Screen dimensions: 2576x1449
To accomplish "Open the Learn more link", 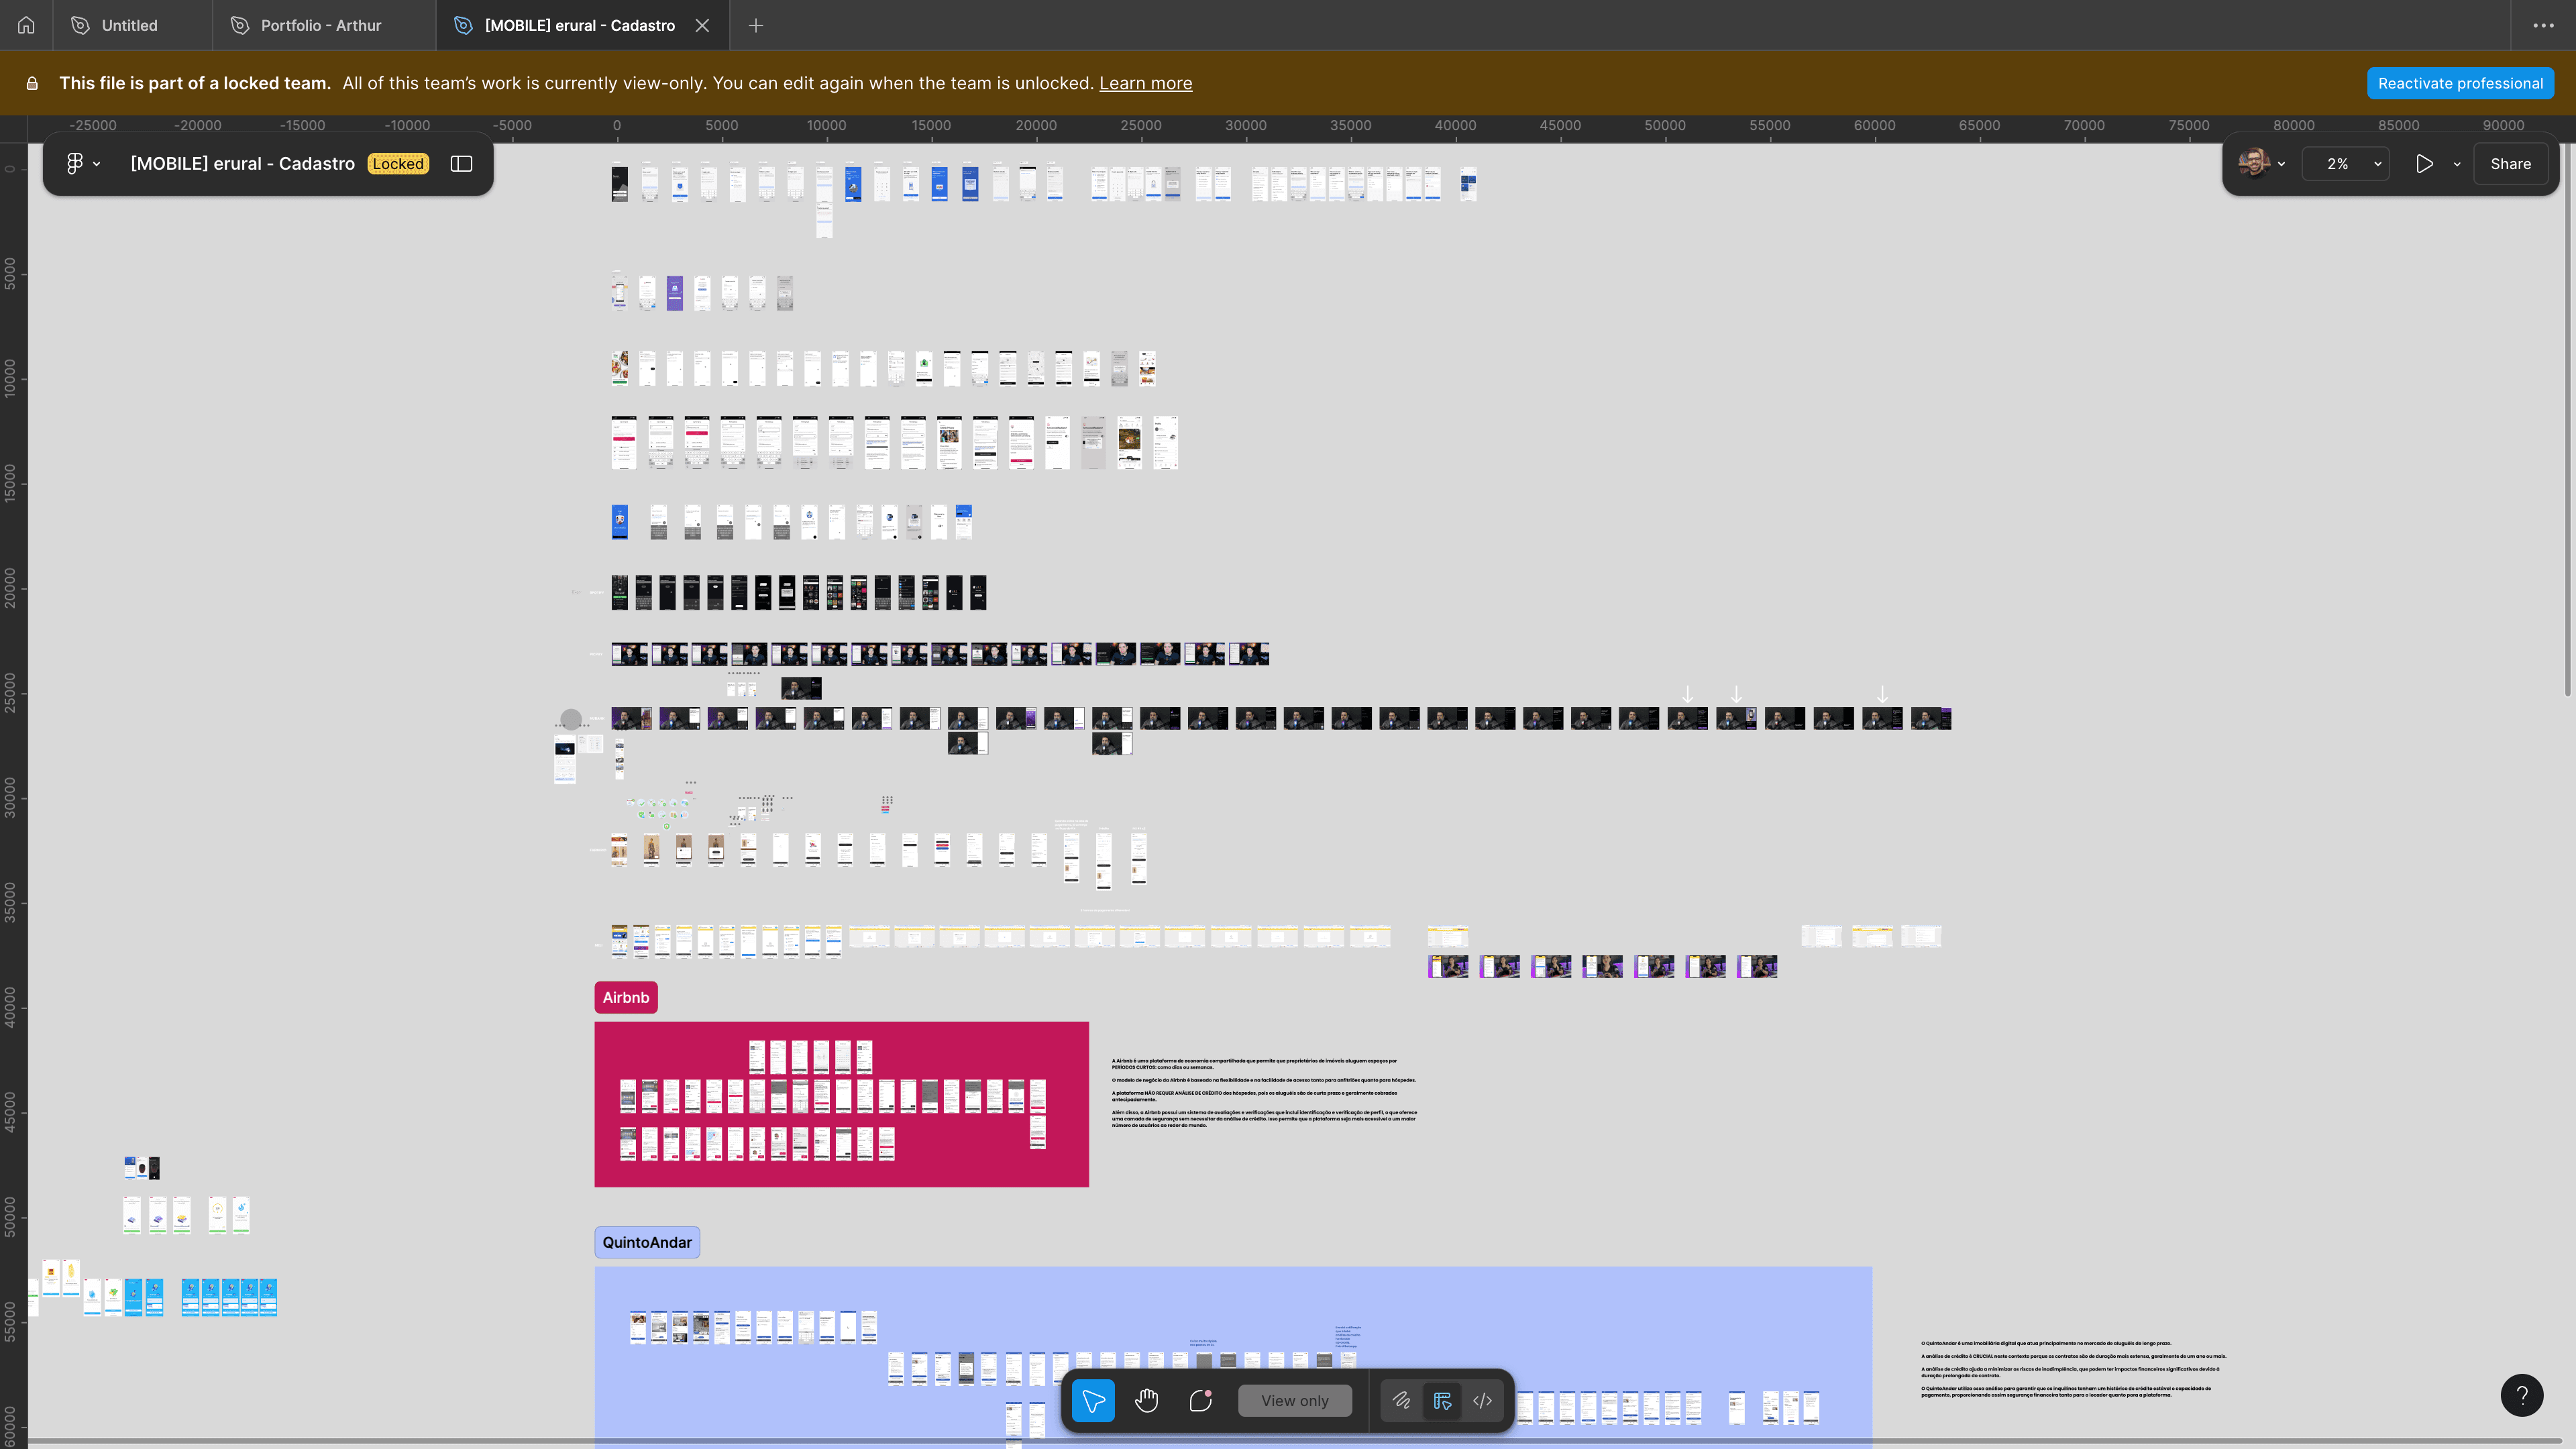I will point(1145,83).
